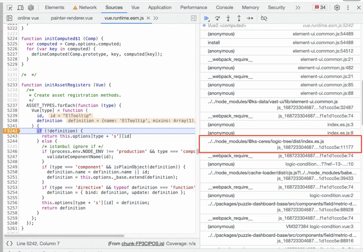363x252 pixels.
Task: Click the inspect element selector icon
Action: tap(10, 8)
